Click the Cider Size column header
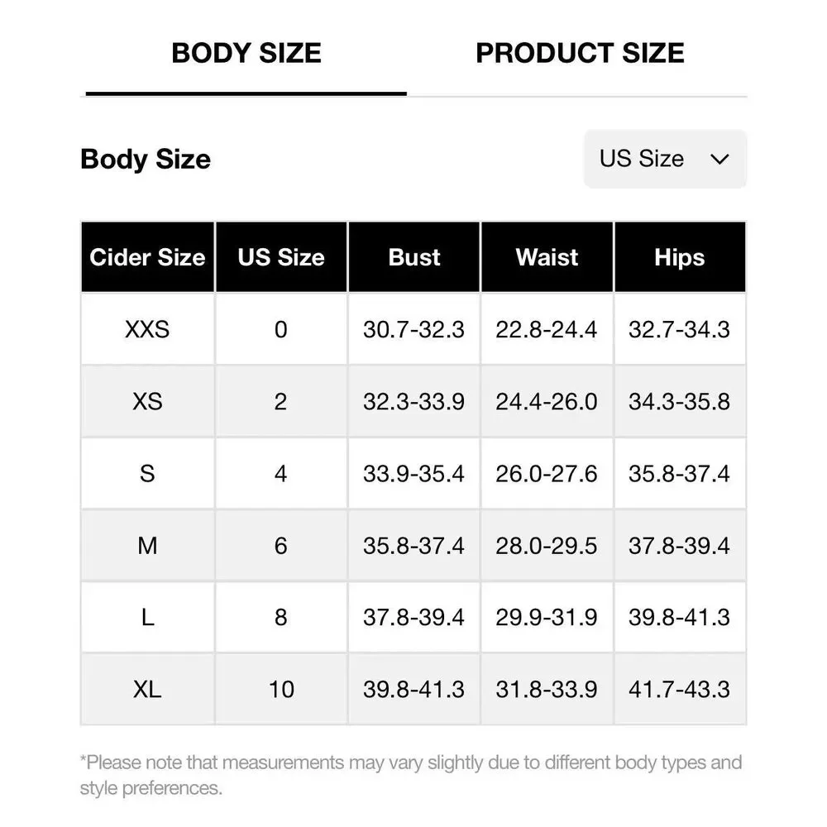This screenshot has width=827, height=827. 147,257
